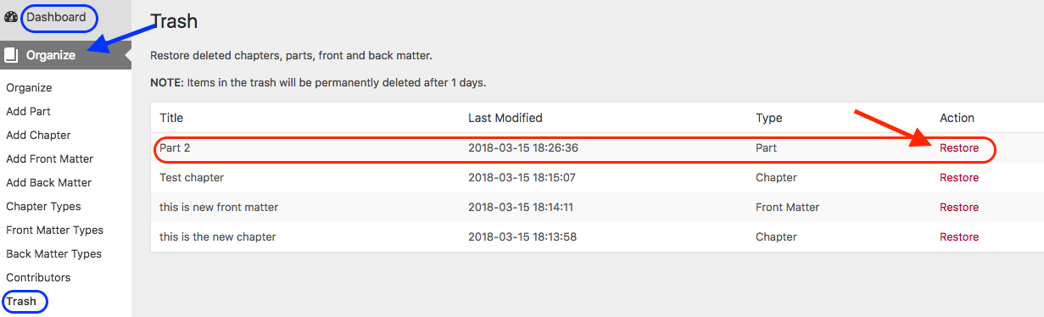Click the Dashboard gauge icon

11,17
